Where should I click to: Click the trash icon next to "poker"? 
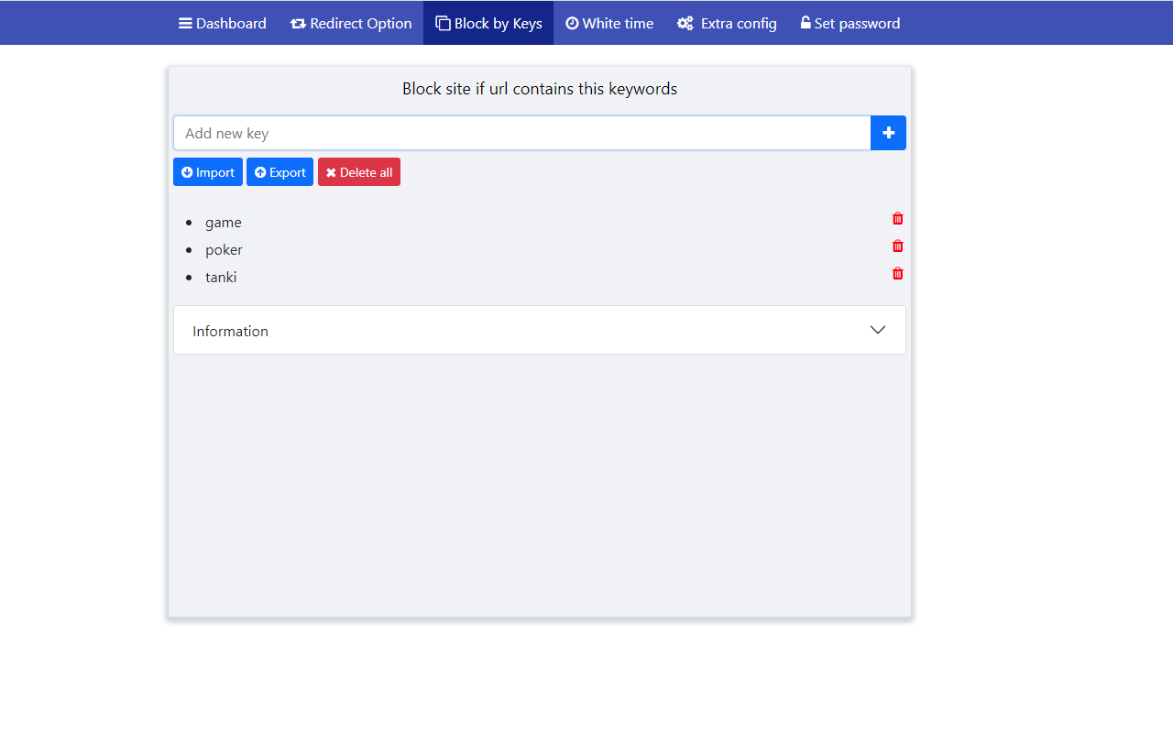[x=897, y=246]
